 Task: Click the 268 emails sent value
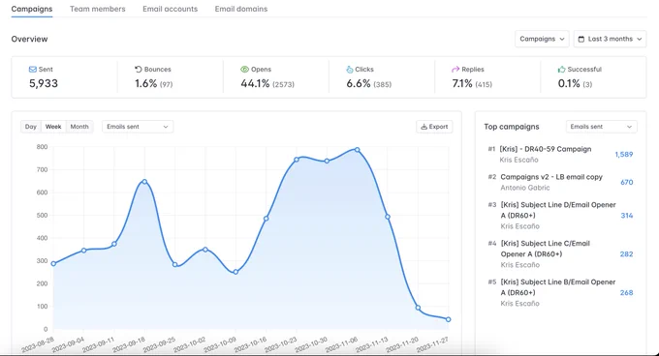tap(626, 293)
